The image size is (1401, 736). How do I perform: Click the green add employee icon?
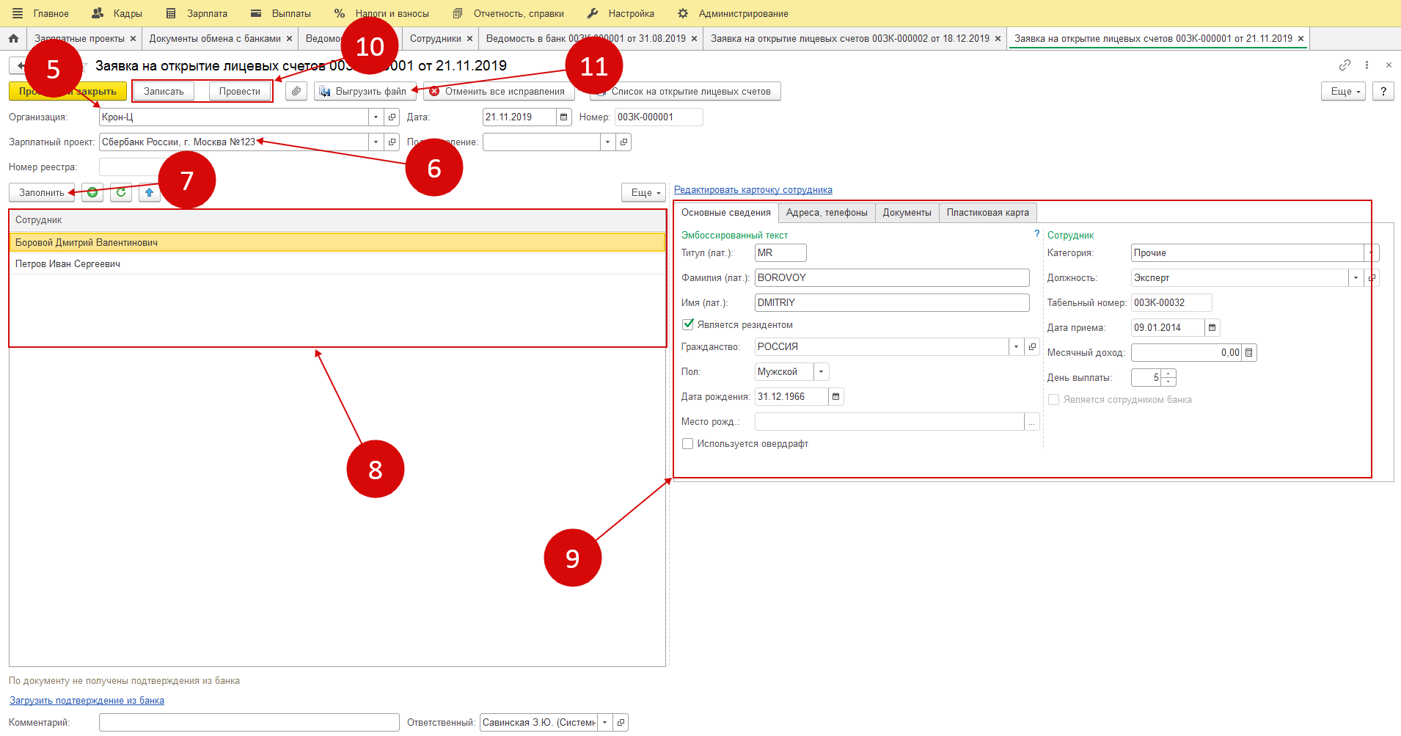coord(92,192)
